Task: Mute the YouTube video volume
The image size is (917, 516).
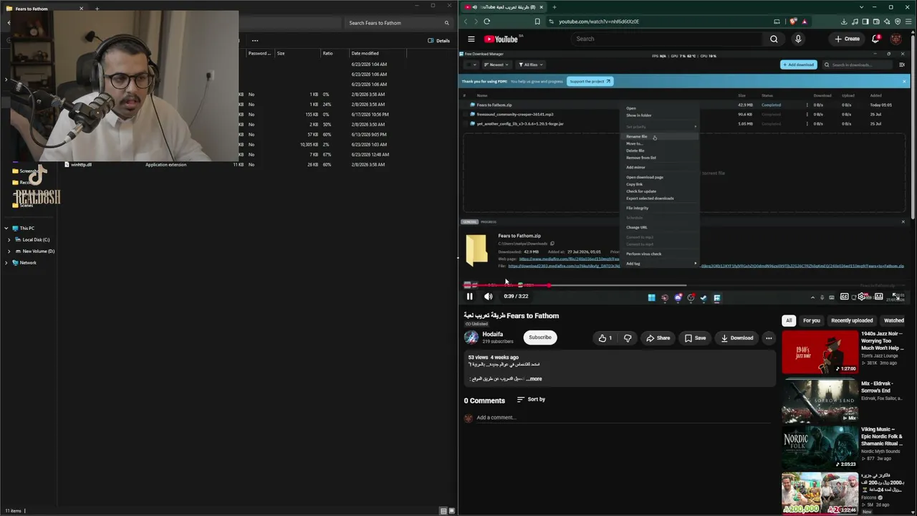Action: 488,297
